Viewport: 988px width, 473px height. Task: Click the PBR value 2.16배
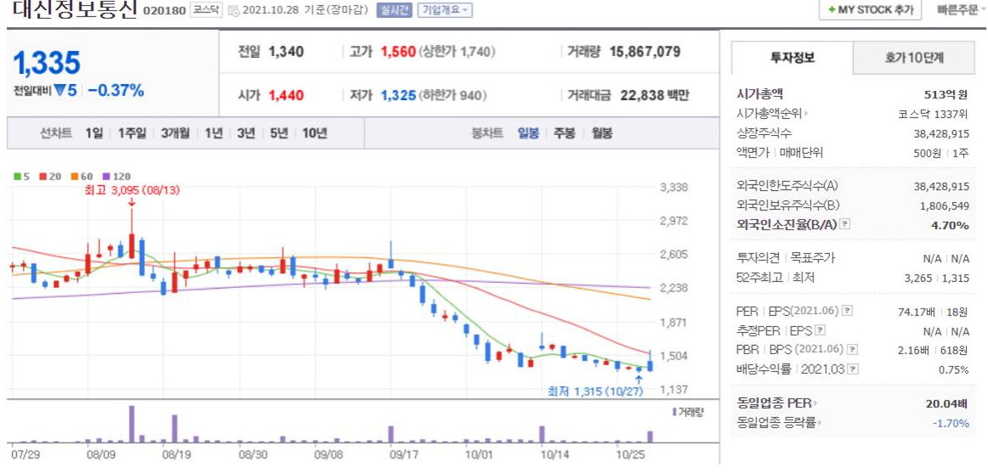pos(919,349)
